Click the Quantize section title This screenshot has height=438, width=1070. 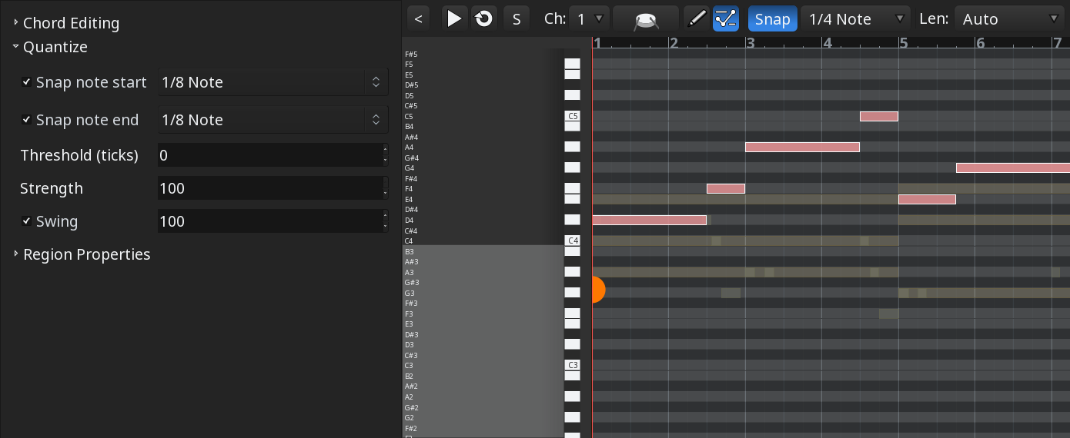coord(55,47)
